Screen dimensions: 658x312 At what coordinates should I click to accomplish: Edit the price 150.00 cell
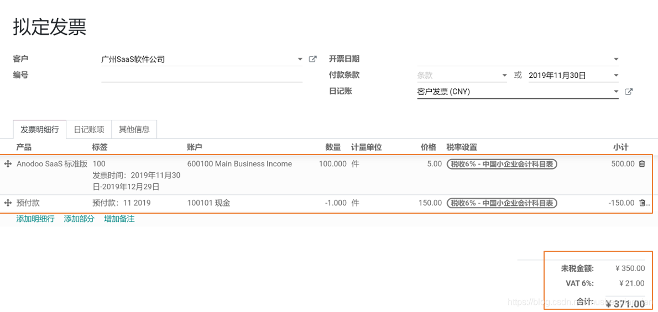click(x=430, y=203)
